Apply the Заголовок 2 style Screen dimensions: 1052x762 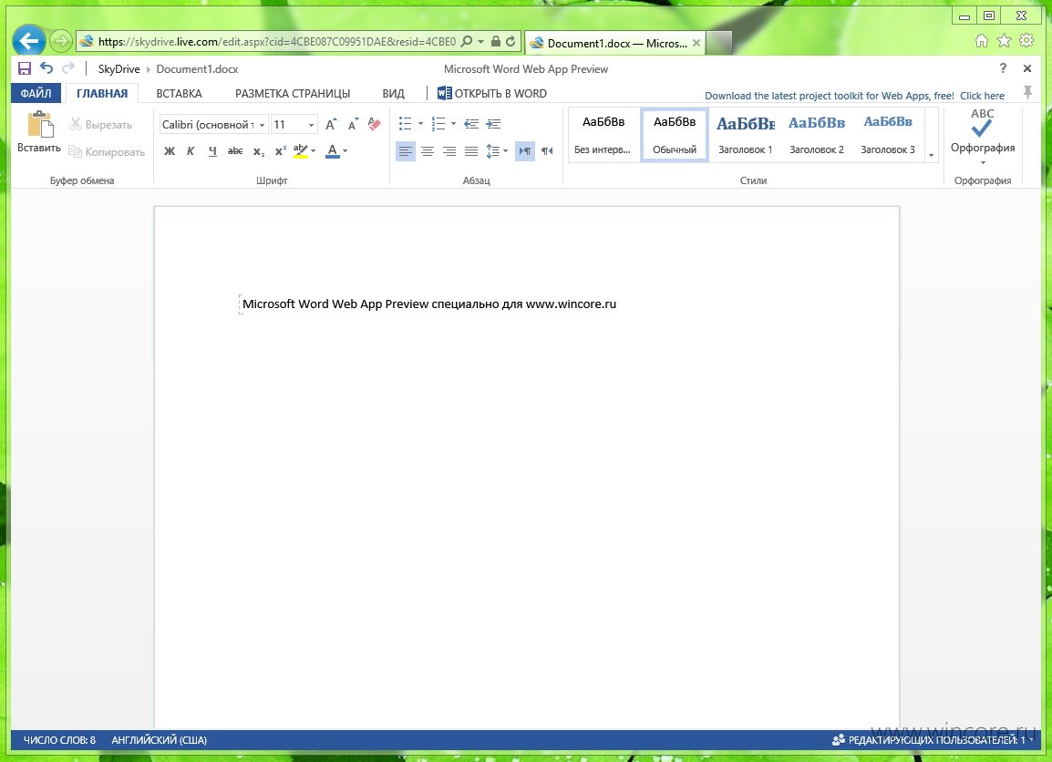pos(817,135)
